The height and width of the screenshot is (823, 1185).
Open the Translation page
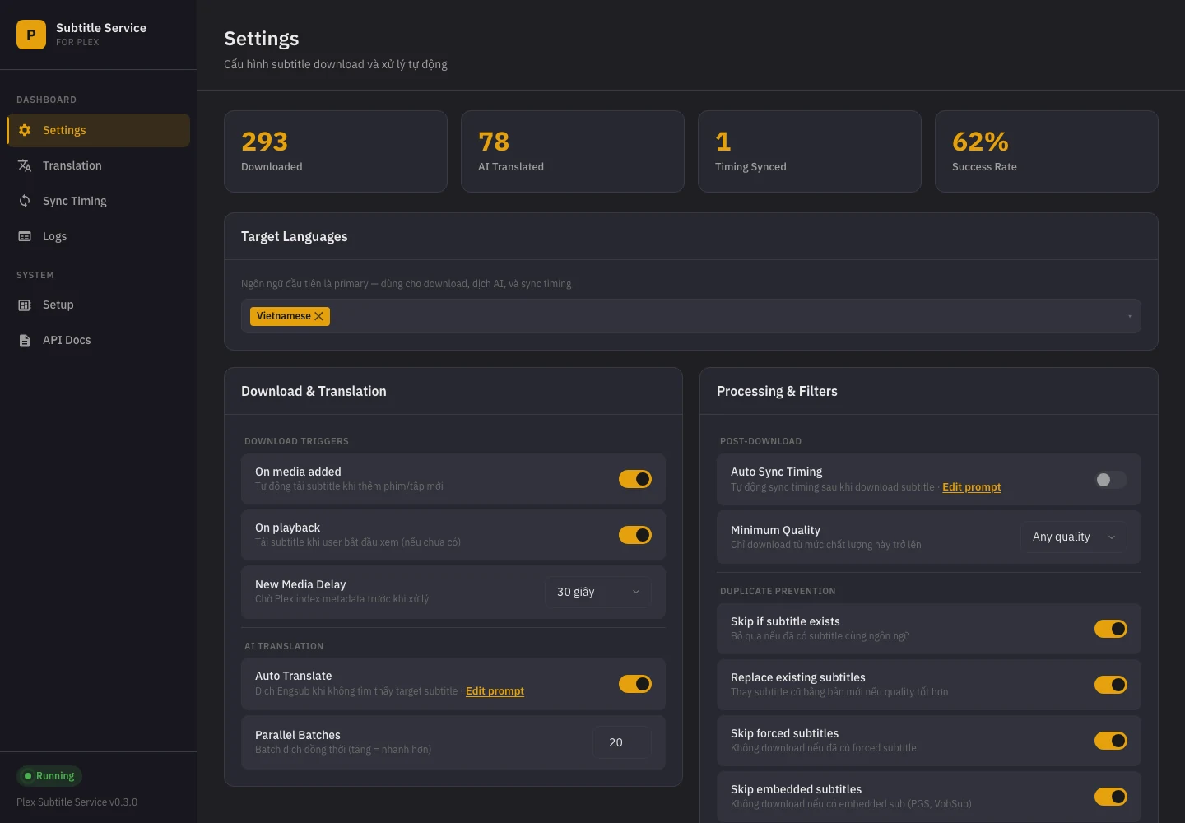click(99, 165)
